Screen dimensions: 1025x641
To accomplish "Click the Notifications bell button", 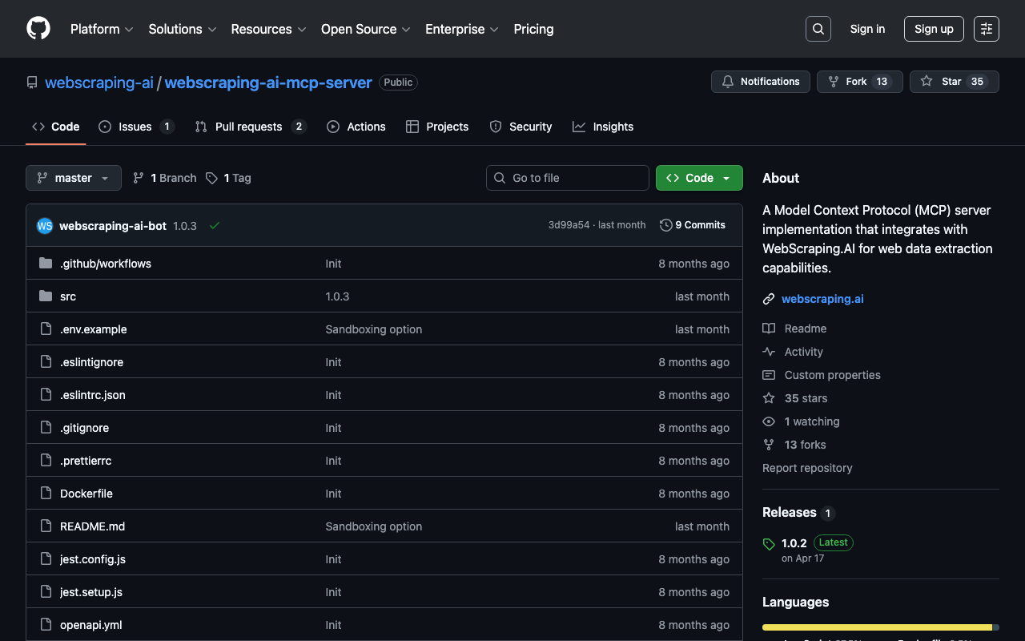I will 761,82.
